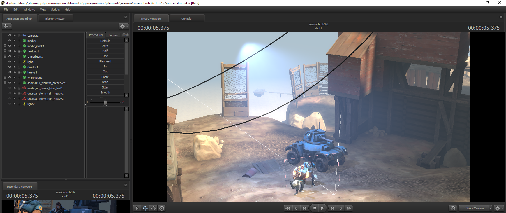Go to the next clip bracket button
506x213 pixels.
coord(340,208)
